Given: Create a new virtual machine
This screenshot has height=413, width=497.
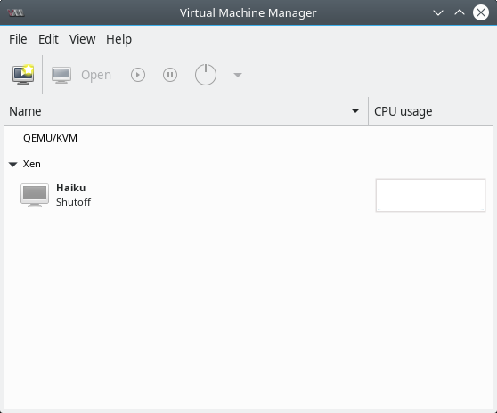Looking at the screenshot, I should point(23,75).
